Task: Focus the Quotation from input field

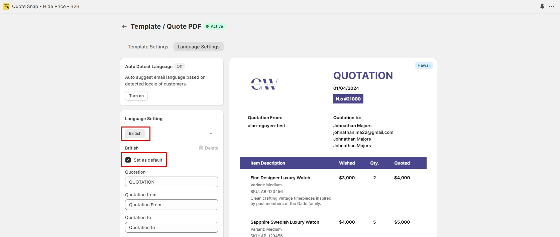Action: click(172, 205)
